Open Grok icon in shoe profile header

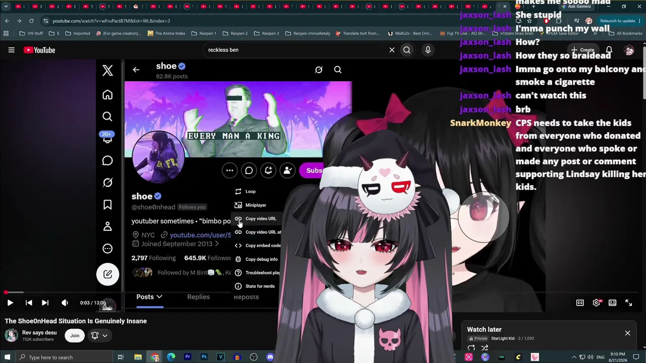point(318,70)
